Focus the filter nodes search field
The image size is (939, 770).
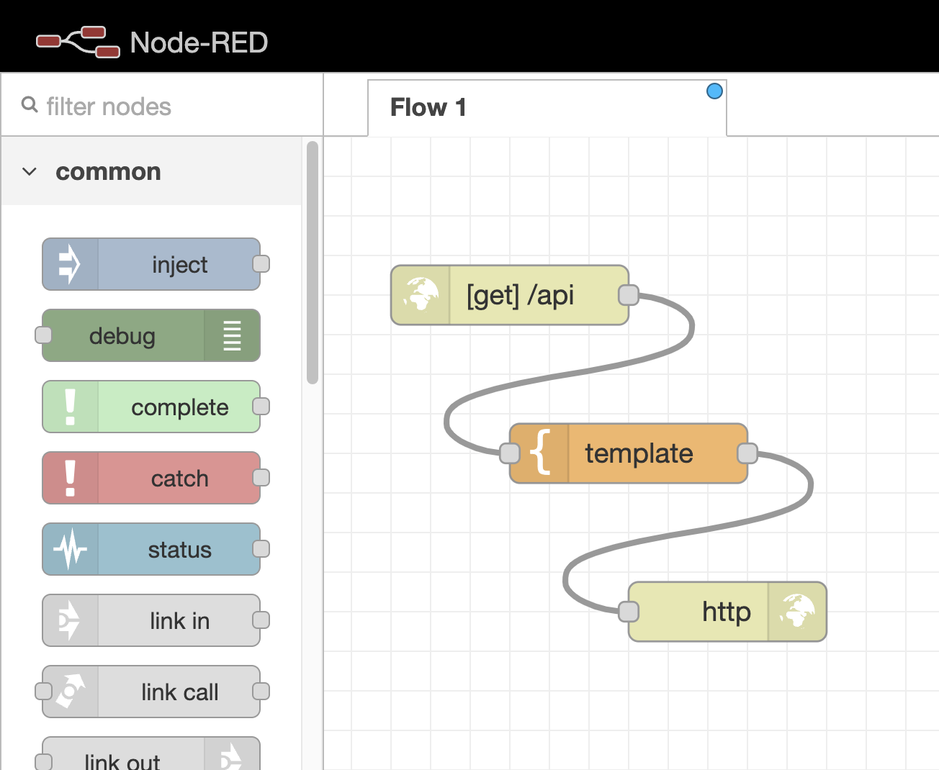(162, 106)
